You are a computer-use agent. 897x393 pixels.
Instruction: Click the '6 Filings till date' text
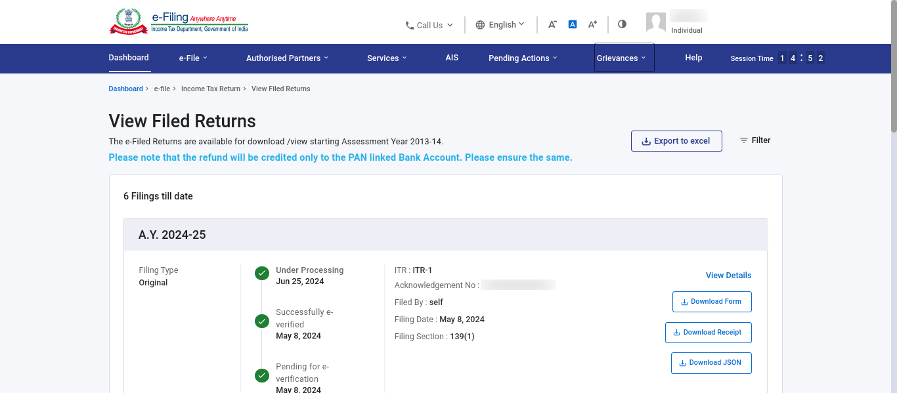coord(158,196)
